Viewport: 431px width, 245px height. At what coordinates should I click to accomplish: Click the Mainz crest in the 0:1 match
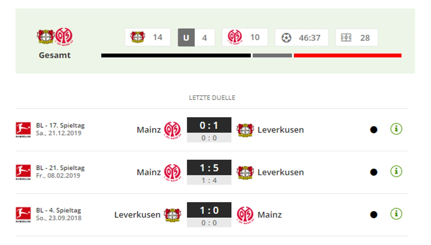tap(173, 130)
